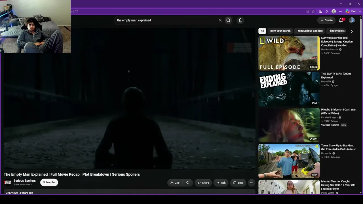Start voice search with the microphone

click(x=240, y=20)
